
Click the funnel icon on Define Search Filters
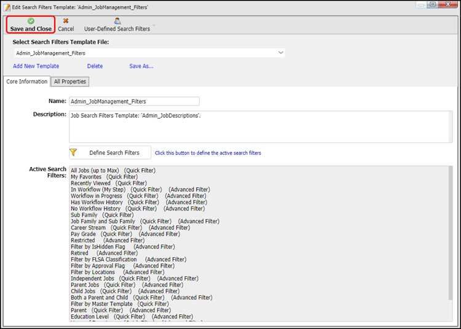click(74, 152)
